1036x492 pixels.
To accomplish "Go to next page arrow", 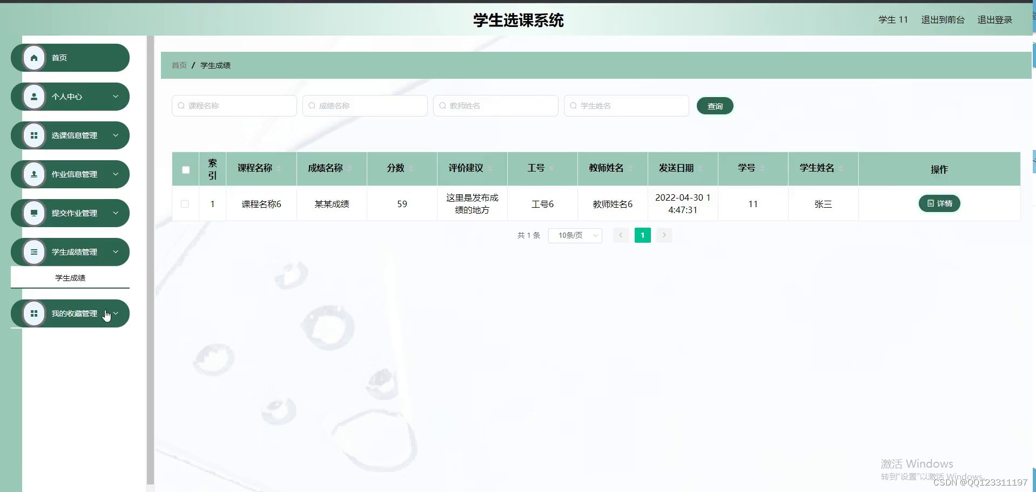I will click(664, 235).
